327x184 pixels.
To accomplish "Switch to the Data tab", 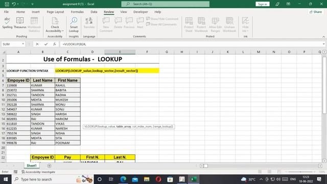I will (94, 12).
